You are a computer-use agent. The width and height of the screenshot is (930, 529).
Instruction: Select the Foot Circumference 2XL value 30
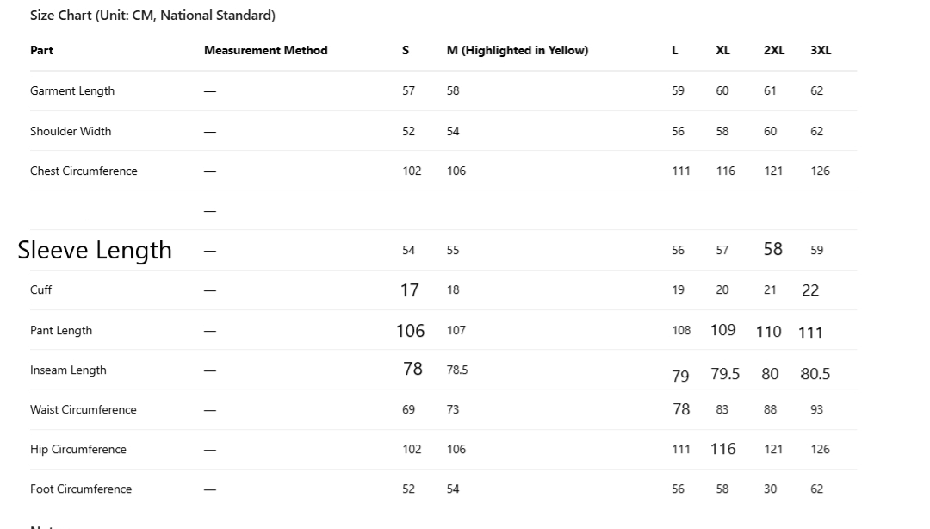(x=770, y=489)
